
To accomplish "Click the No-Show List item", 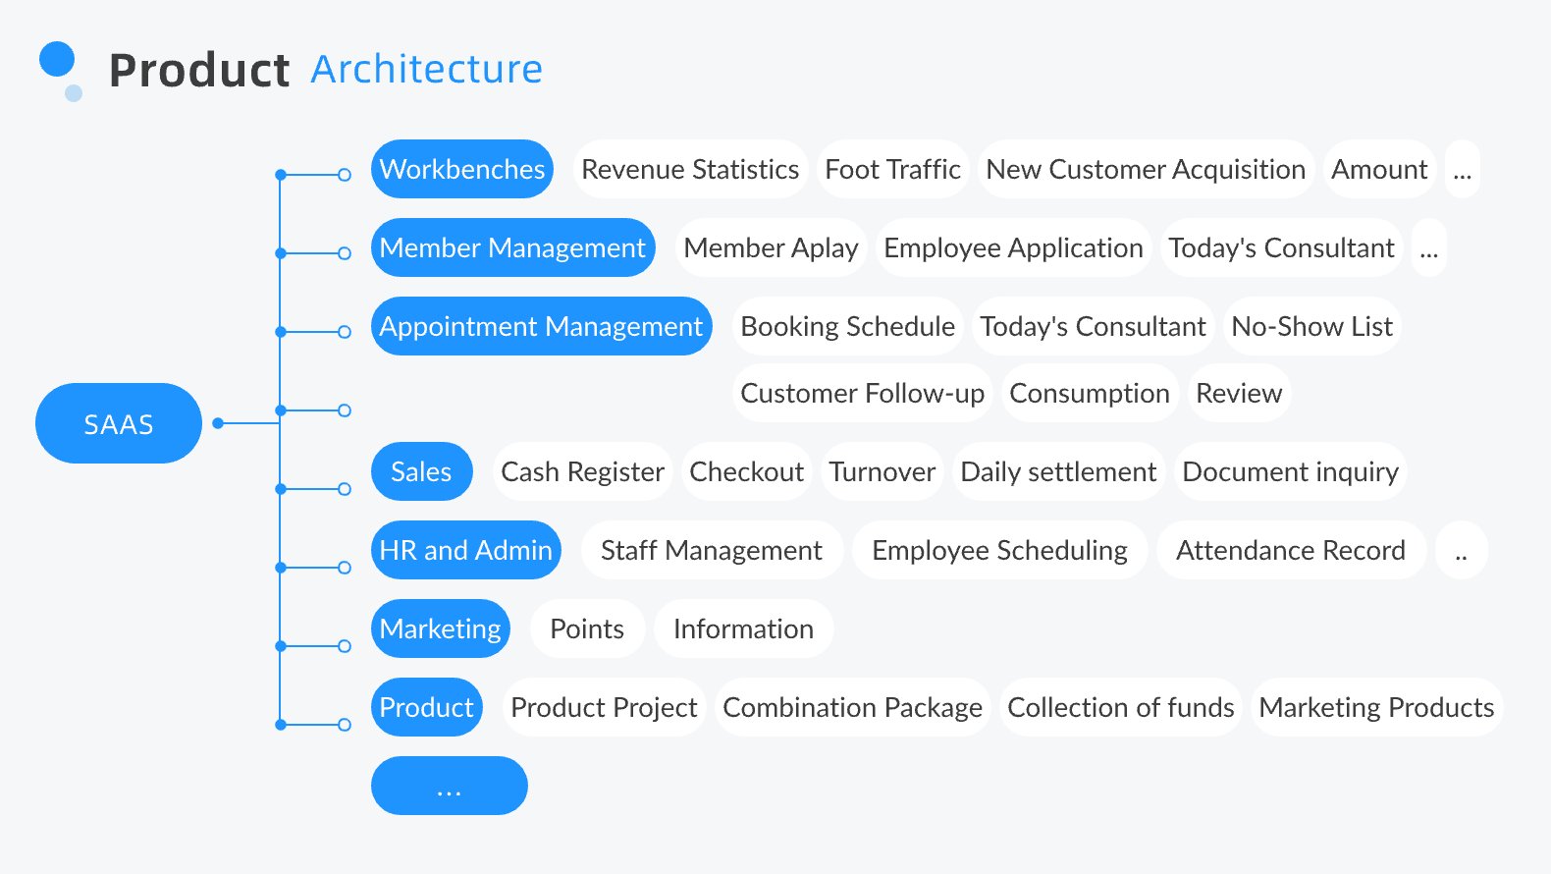I will tap(1311, 326).
